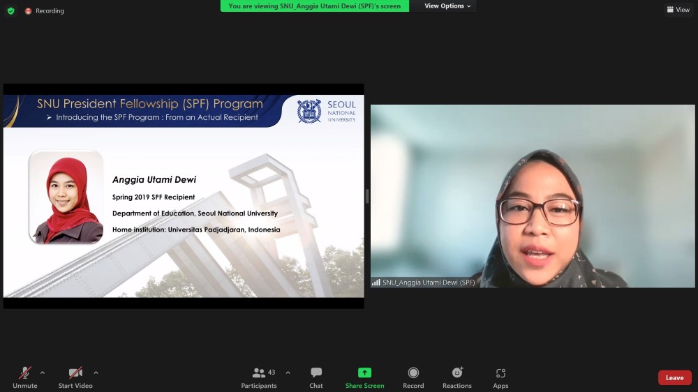Leave the meeting

point(674,377)
